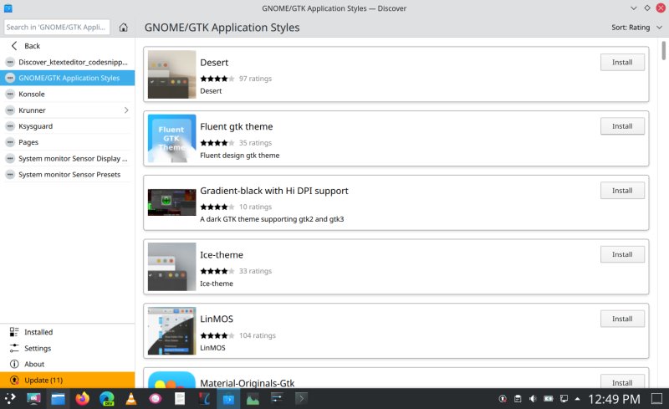Open the display configuration tray icon
Screen dimensions: 669x409
coord(564,399)
